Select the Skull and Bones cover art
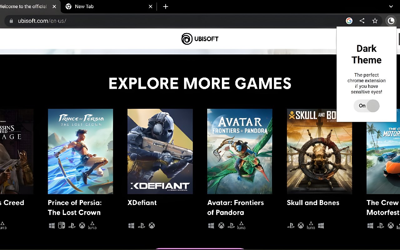This screenshot has width=400, height=250. 319,152
